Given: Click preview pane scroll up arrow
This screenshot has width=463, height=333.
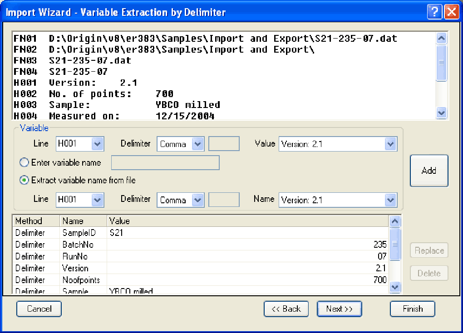Looking at the screenshot, I should point(442,38).
